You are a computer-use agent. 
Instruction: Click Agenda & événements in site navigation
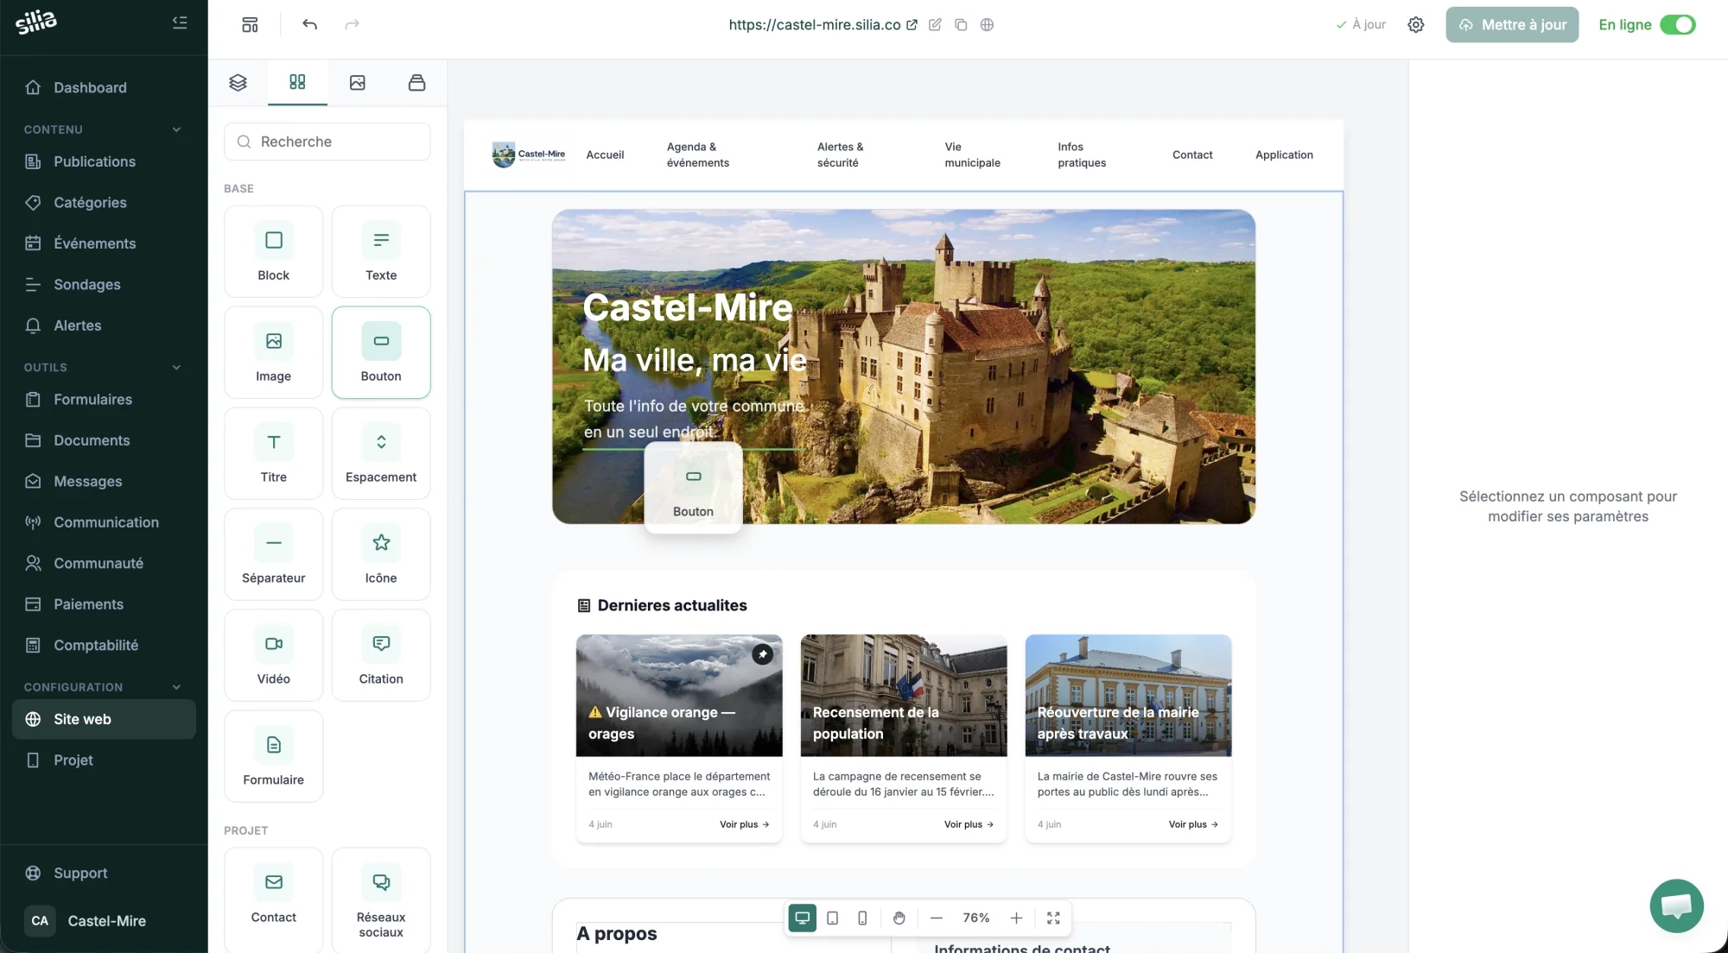pos(697,155)
